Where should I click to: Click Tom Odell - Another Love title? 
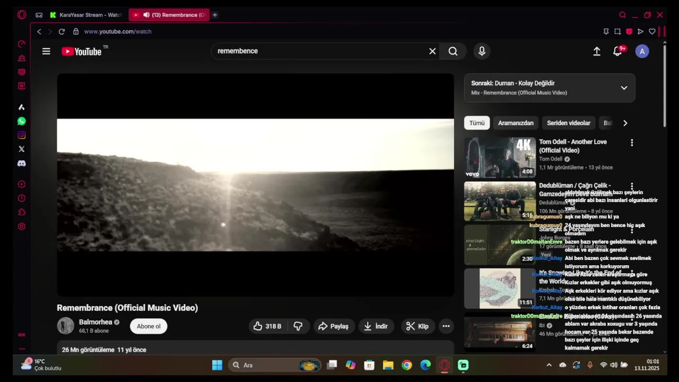pos(573,146)
